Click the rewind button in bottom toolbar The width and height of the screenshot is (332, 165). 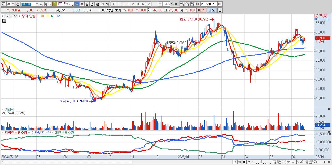coord(240,162)
